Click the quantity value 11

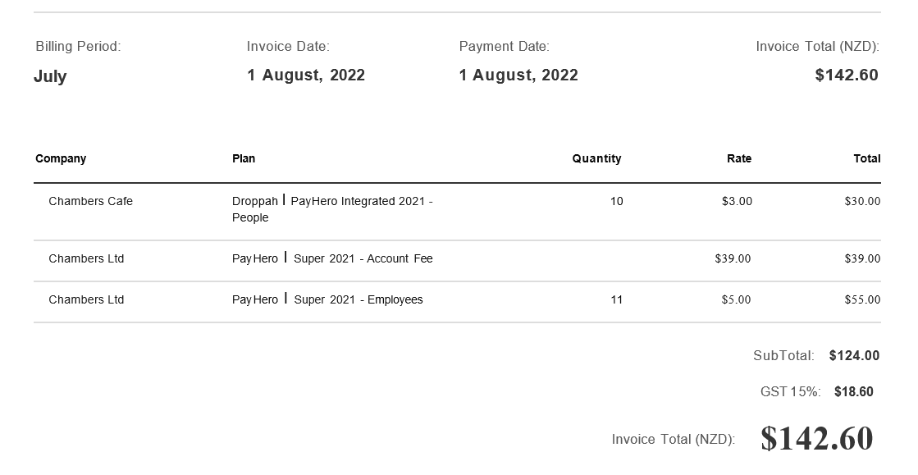pos(616,299)
